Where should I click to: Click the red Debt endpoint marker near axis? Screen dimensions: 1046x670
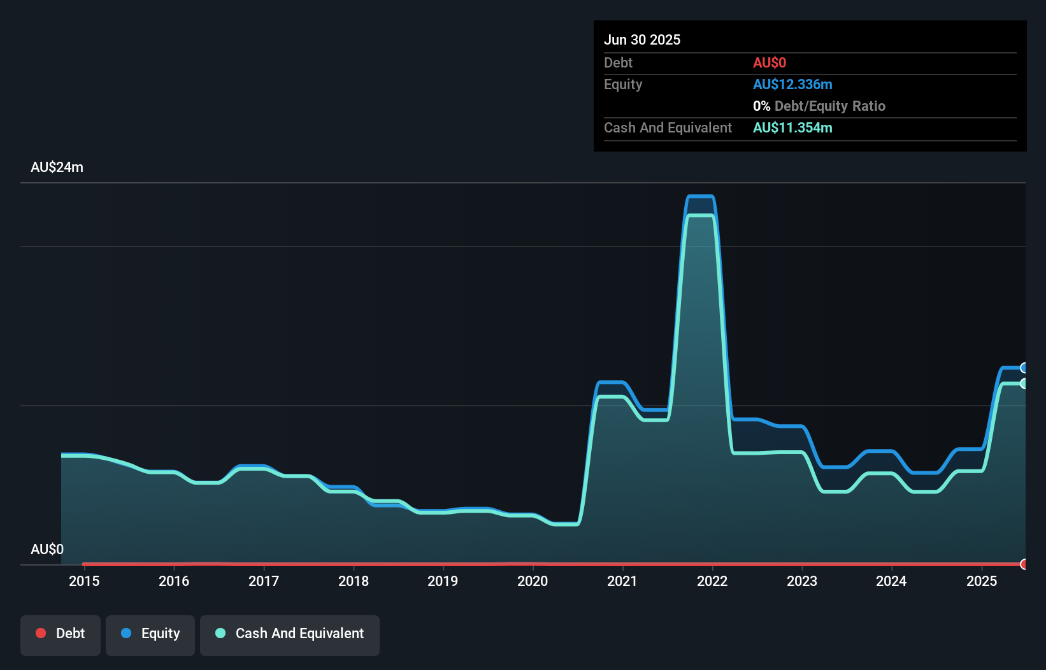[x=1024, y=564]
